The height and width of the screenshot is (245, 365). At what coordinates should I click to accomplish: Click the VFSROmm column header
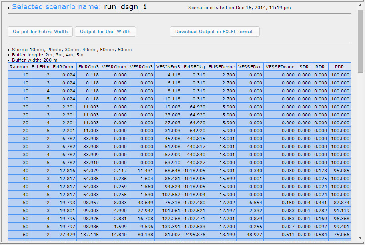click(114, 67)
